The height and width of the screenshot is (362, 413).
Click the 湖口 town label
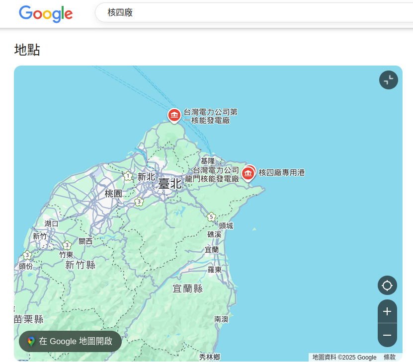(51, 223)
